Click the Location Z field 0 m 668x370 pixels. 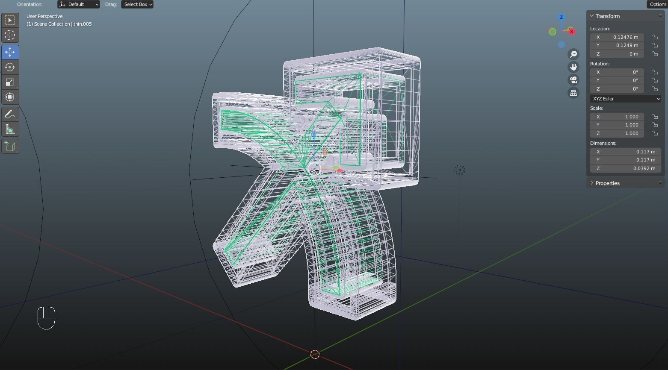pyautogui.click(x=617, y=54)
